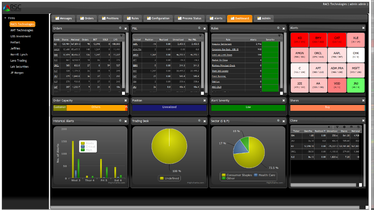Select UBS Investment in the Firms list
This screenshot has height=210, width=374.
pos(20,36)
